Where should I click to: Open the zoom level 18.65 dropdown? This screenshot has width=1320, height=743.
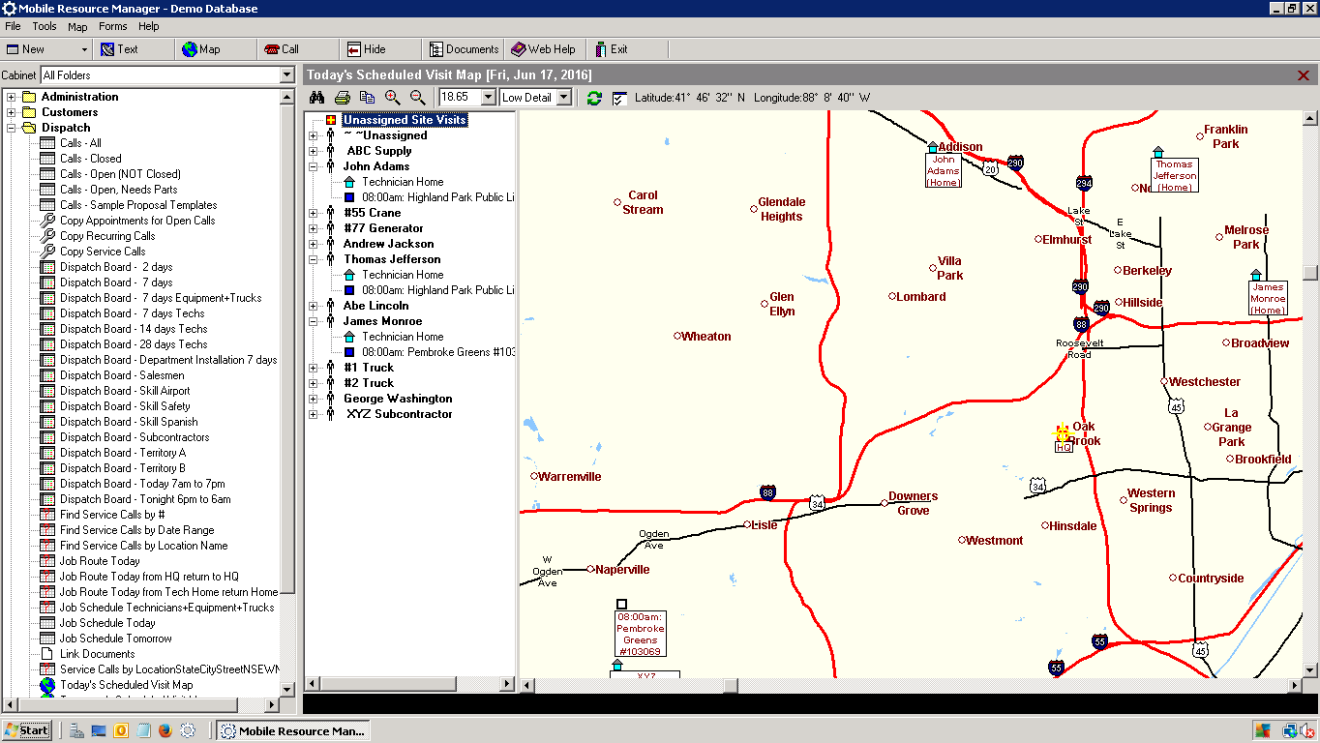point(488,98)
